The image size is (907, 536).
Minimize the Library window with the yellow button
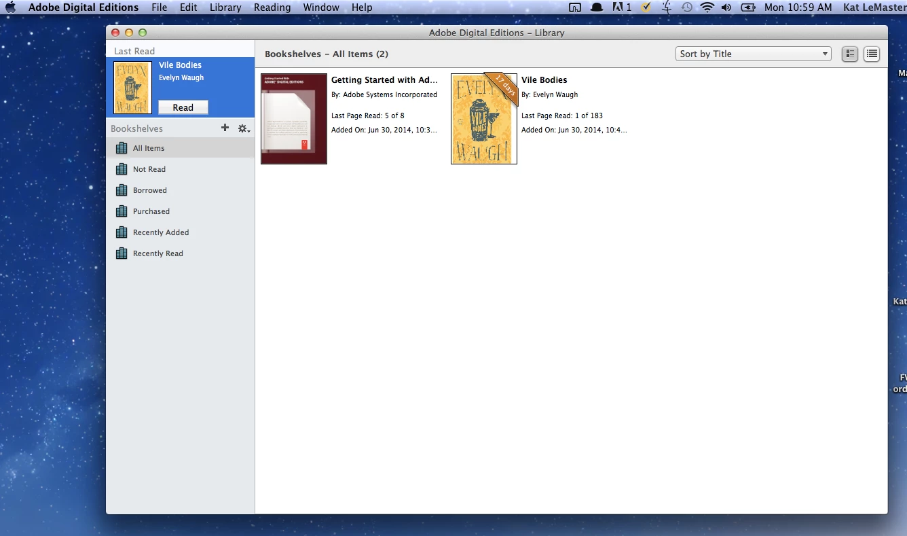click(129, 33)
